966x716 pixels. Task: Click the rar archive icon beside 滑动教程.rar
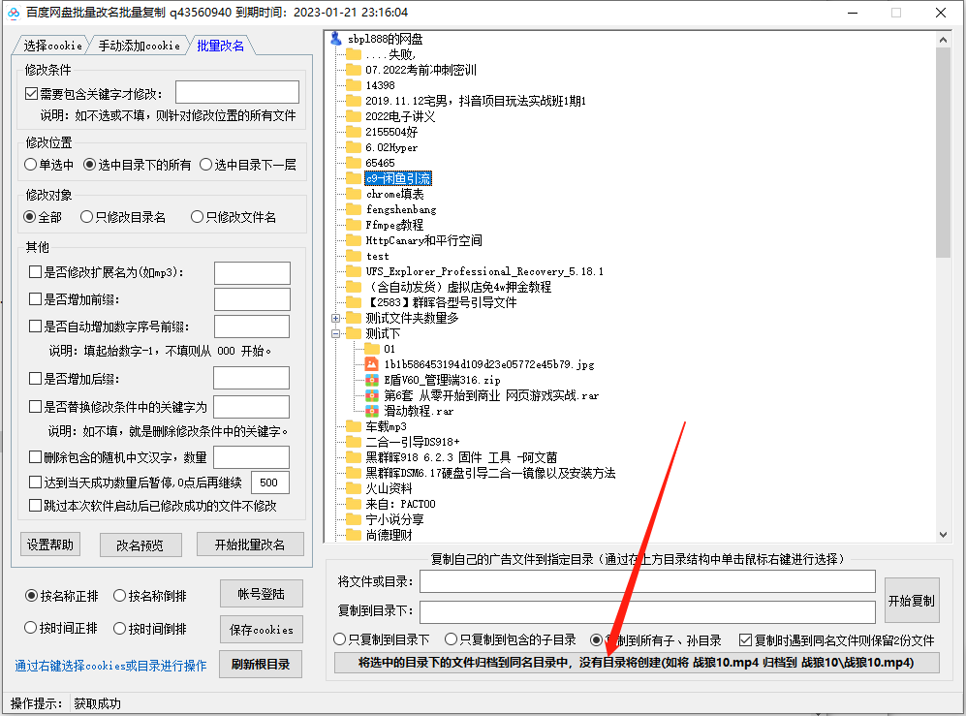click(372, 411)
